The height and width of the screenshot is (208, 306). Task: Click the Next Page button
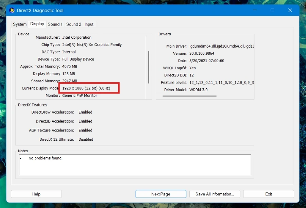point(161,194)
